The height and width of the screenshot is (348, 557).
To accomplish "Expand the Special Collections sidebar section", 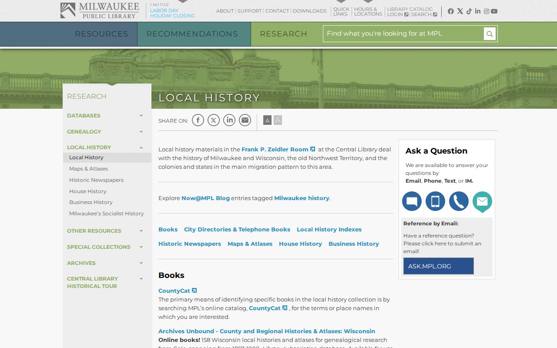I will 141,247.
